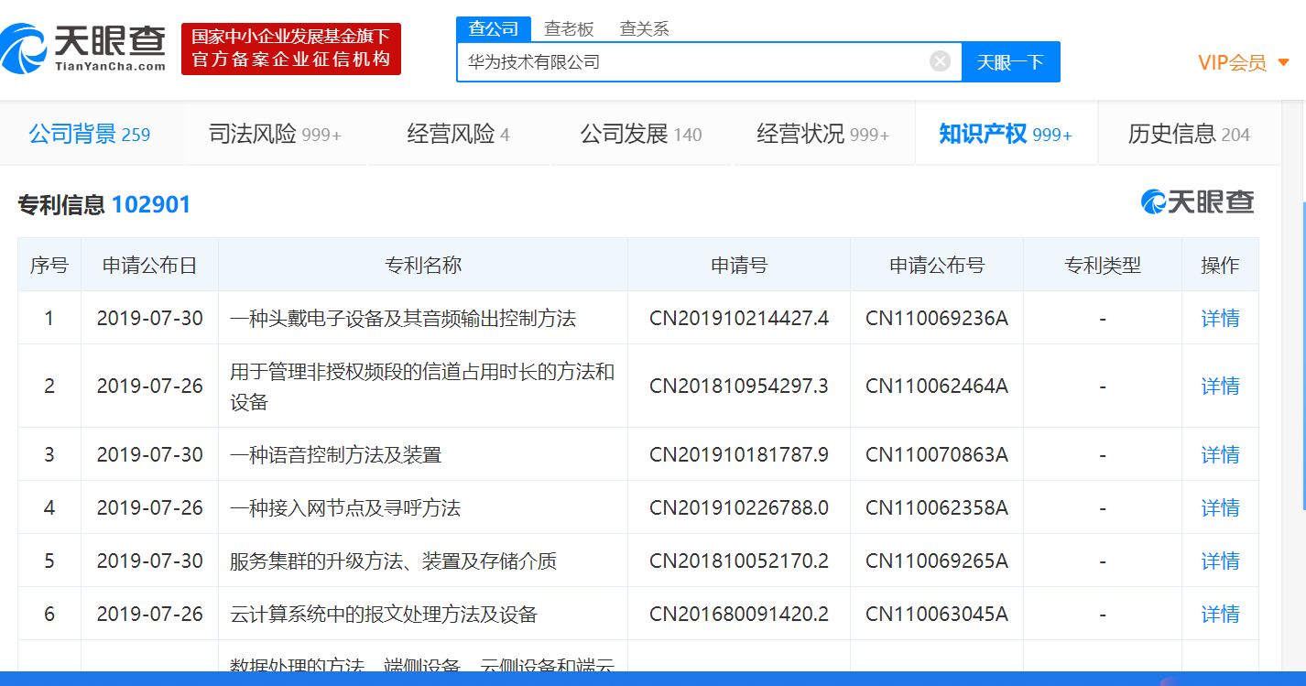1306x686 pixels.
Task: Select patent name 服务集群的升级方法、装置及存储介质
Action: pyautogui.click(x=393, y=561)
